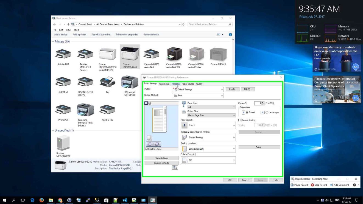This screenshot has width=363, height=204.
Task: Switch to the Paper Source tab
Action: click(188, 84)
